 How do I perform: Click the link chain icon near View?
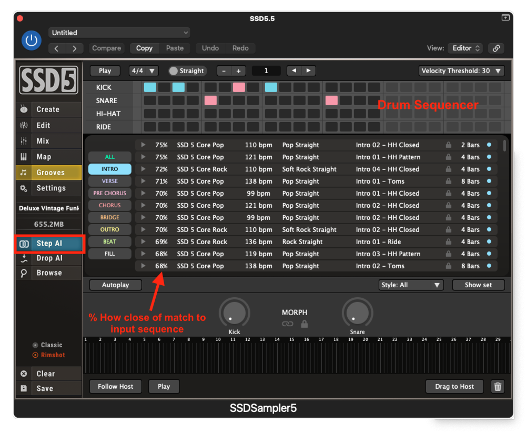[497, 48]
